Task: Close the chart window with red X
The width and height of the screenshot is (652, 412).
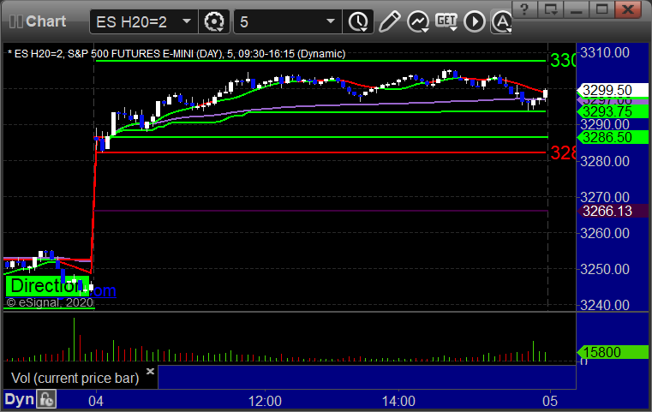Action: tap(628, 9)
